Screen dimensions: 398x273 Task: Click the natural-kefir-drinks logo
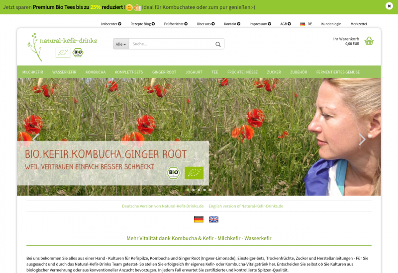62,46
